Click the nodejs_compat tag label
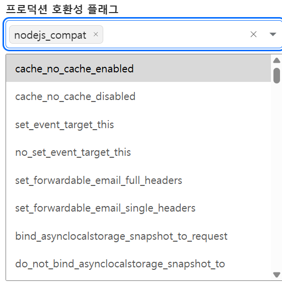This screenshot has height=298, width=282. pyautogui.click(x=50, y=35)
